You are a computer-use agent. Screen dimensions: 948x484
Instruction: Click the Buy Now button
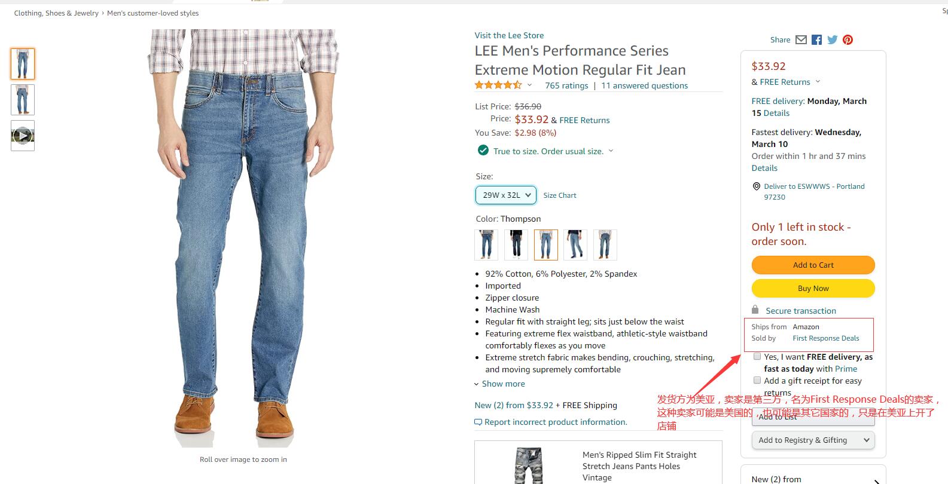[813, 289]
